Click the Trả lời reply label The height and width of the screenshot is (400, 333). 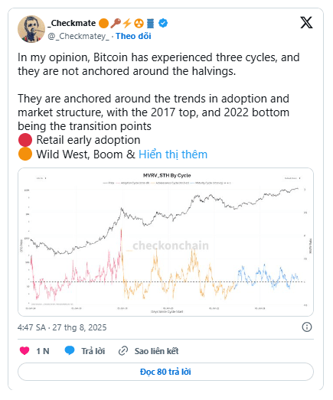click(93, 351)
